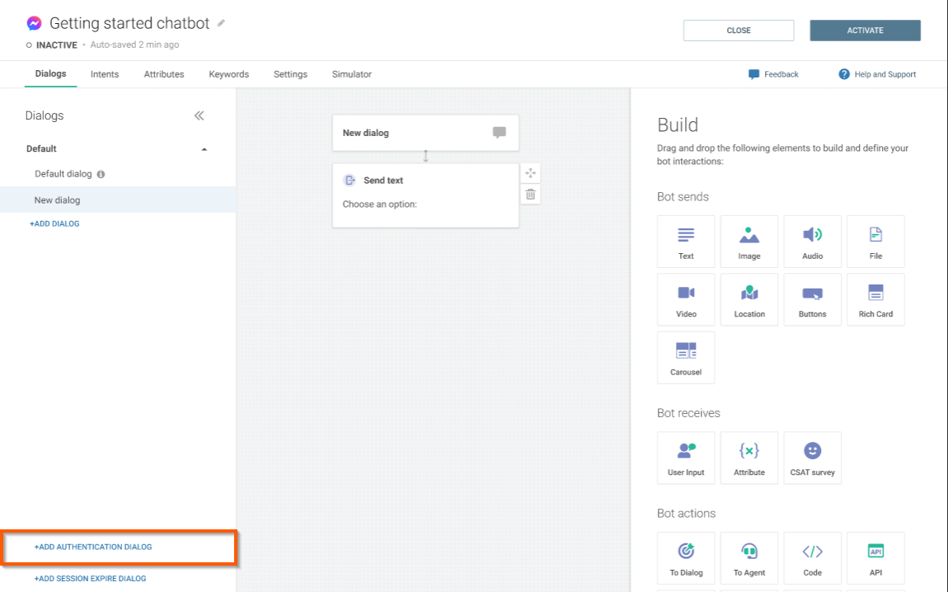Image resolution: width=948 pixels, height=592 pixels.
Task: Collapse the Default dialog group
Action: coord(204,149)
